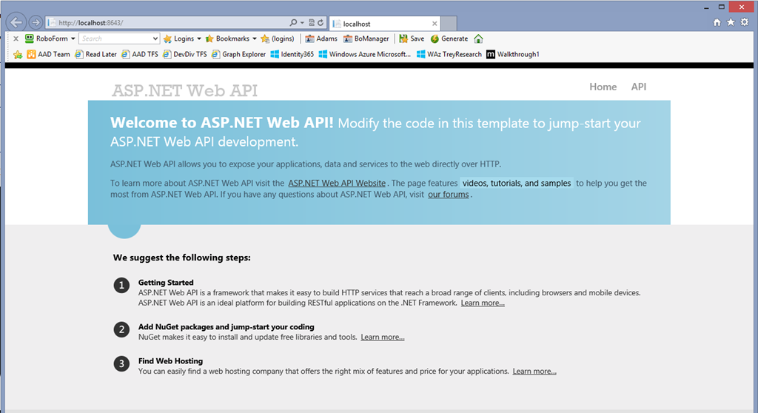
Task: Go back using the browser back arrow
Action: click(16, 22)
